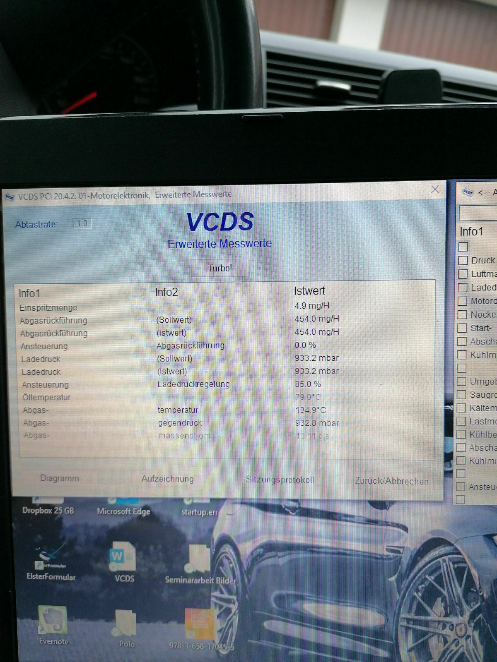Image resolution: width=497 pixels, height=662 pixels.
Task: Click the search field in side window
Action: (x=478, y=213)
